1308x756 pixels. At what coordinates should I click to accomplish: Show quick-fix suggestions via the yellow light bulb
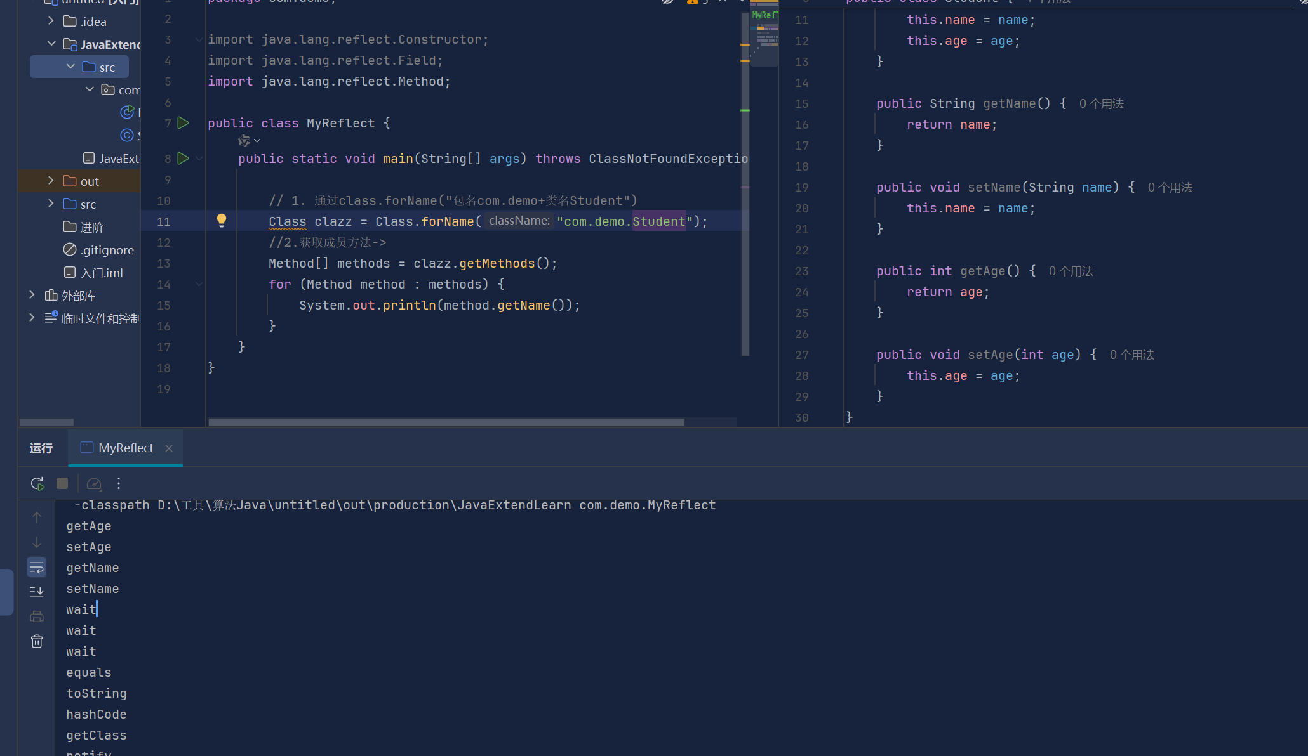point(221,220)
